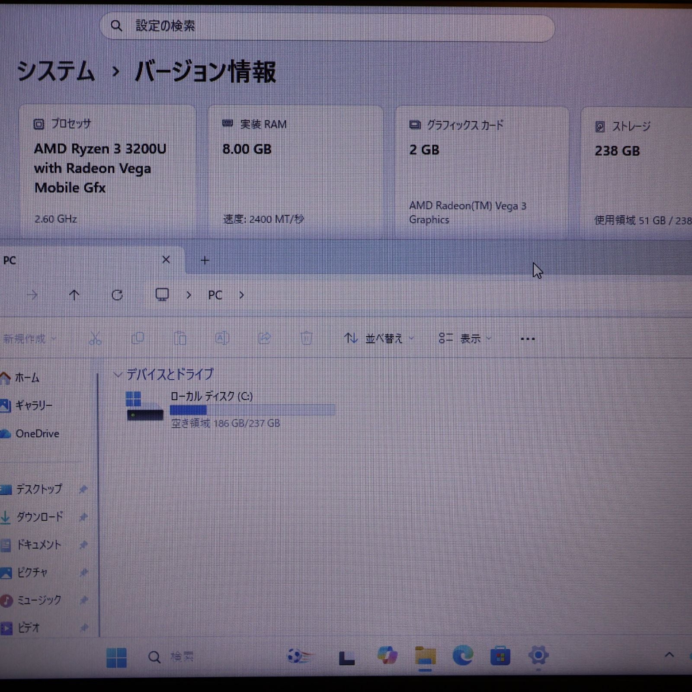Open the システム breadcrumb in Settings

56,71
